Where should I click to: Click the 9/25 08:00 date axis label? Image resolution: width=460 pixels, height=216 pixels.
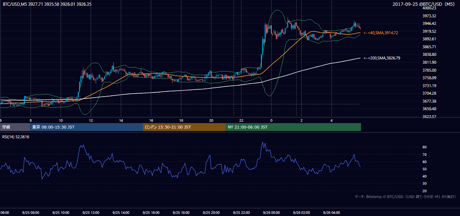(31, 213)
